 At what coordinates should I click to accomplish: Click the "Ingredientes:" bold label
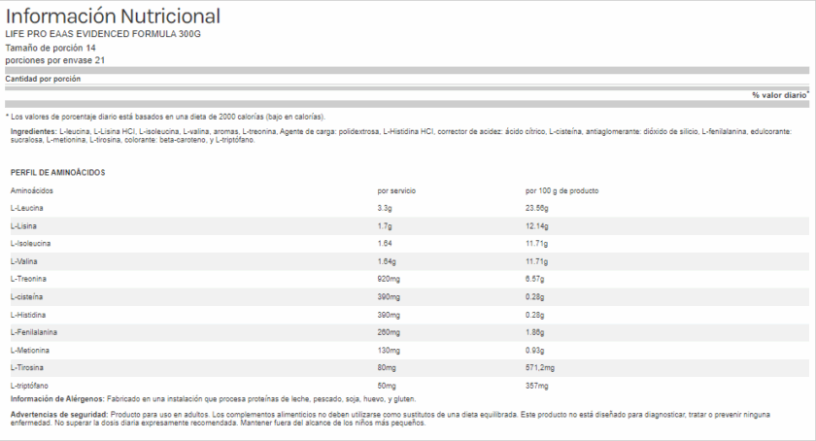coord(34,131)
